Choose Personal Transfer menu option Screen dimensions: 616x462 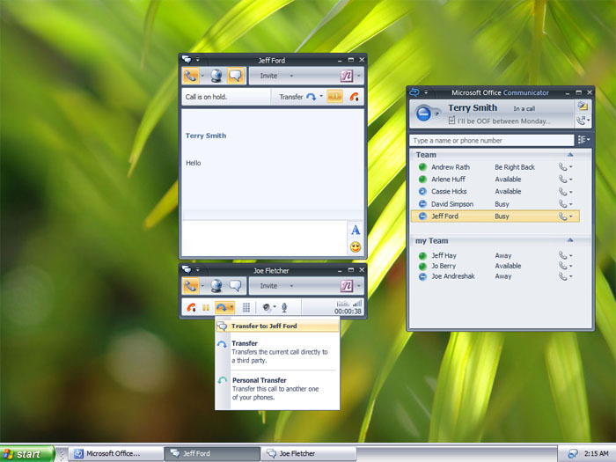(277, 389)
